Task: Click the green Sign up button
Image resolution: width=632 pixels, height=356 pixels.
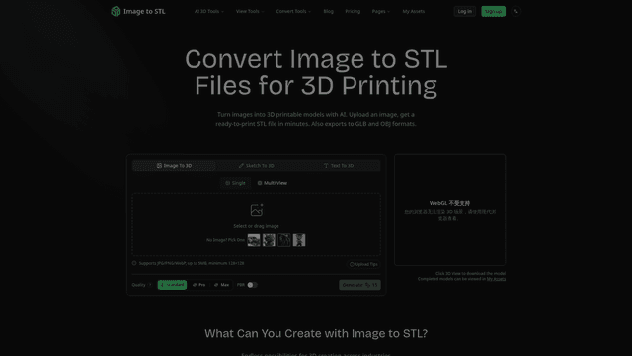Action: coord(493,11)
